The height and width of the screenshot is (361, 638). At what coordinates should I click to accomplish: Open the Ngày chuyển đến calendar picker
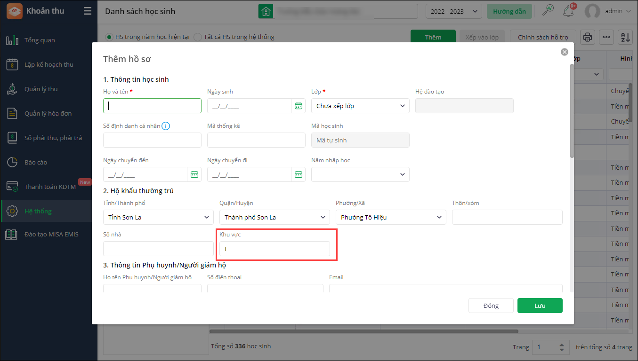[194, 174]
